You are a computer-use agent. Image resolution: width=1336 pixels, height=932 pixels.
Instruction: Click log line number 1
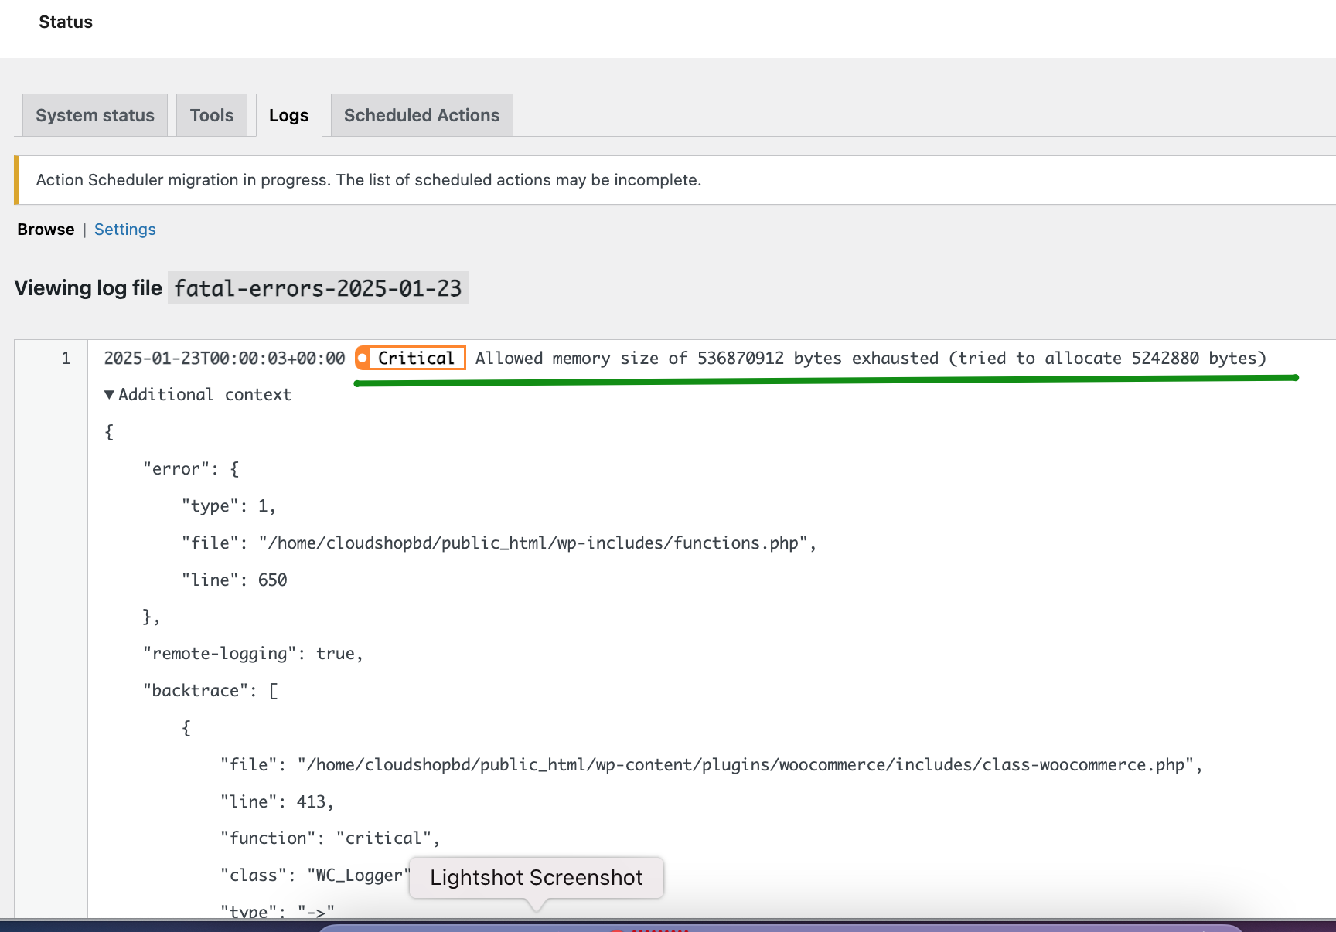66,358
